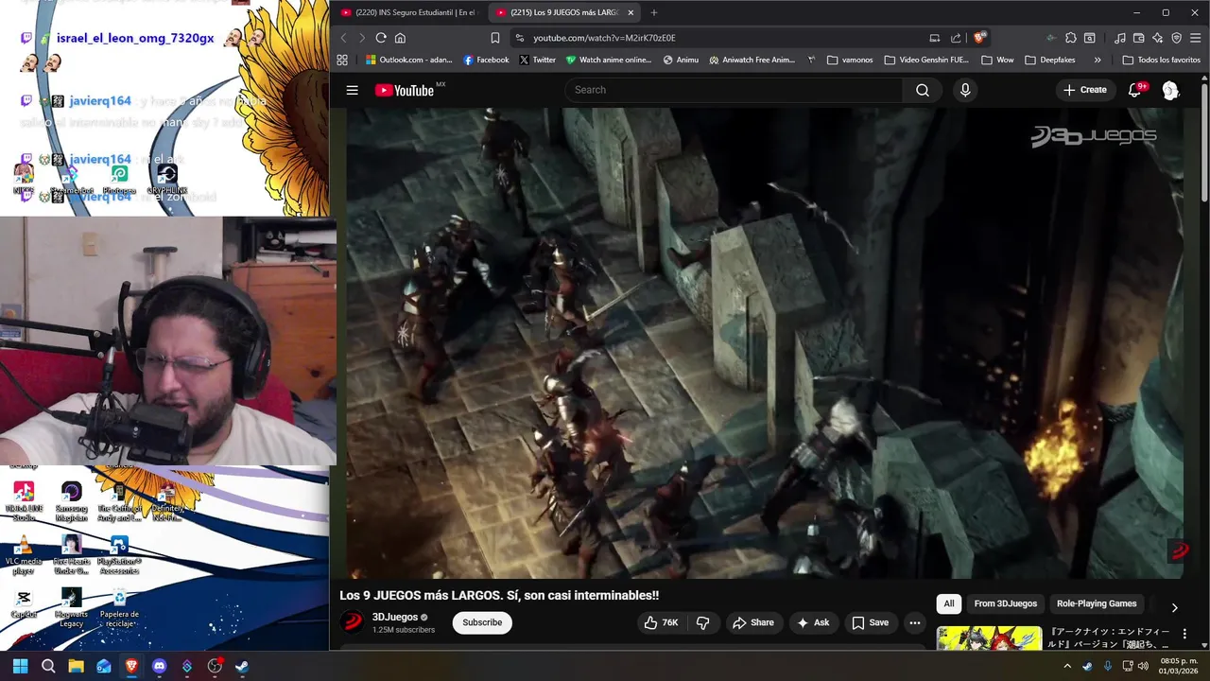Open Papelera de reciclaje on desktop
1210x681 pixels.
click(x=119, y=607)
